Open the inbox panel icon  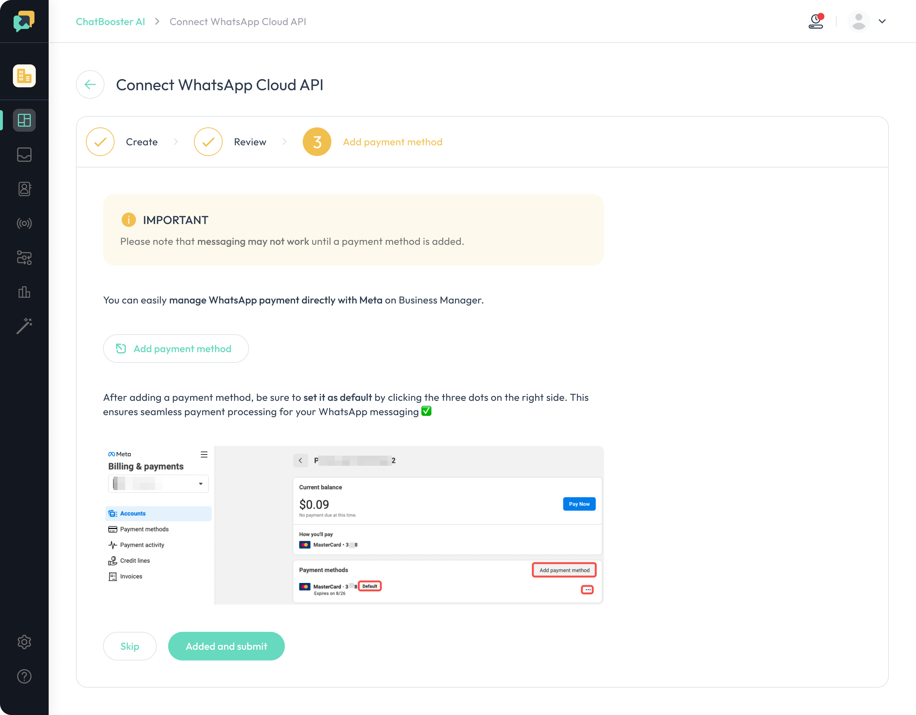point(24,155)
